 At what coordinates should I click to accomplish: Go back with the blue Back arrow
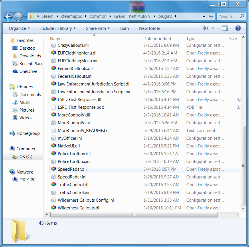pyautogui.click(x=8, y=16)
